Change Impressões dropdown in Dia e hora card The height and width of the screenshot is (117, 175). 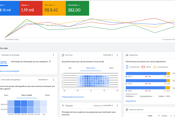tap(108, 55)
